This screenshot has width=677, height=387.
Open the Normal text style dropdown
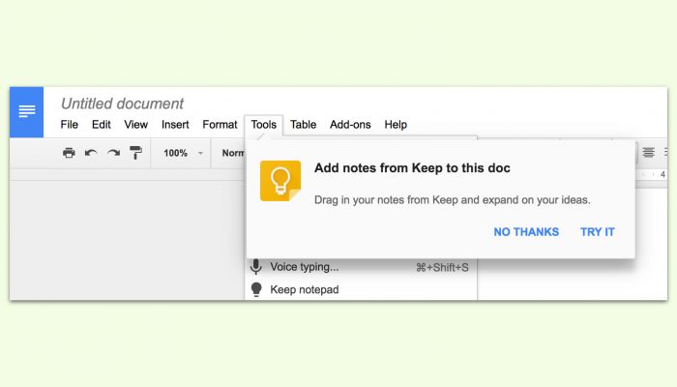tap(233, 153)
